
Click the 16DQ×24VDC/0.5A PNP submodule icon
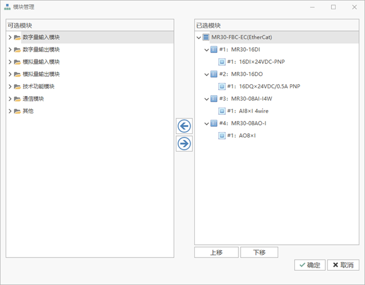pos(222,87)
